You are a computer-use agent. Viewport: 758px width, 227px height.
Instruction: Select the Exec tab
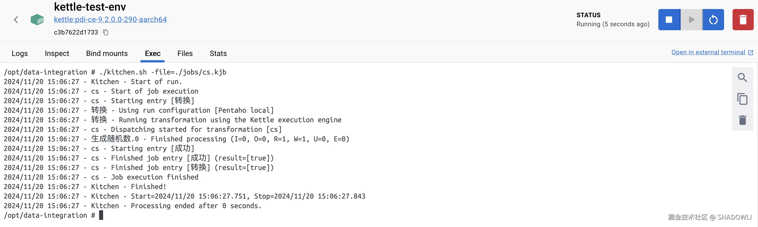pos(152,53)
